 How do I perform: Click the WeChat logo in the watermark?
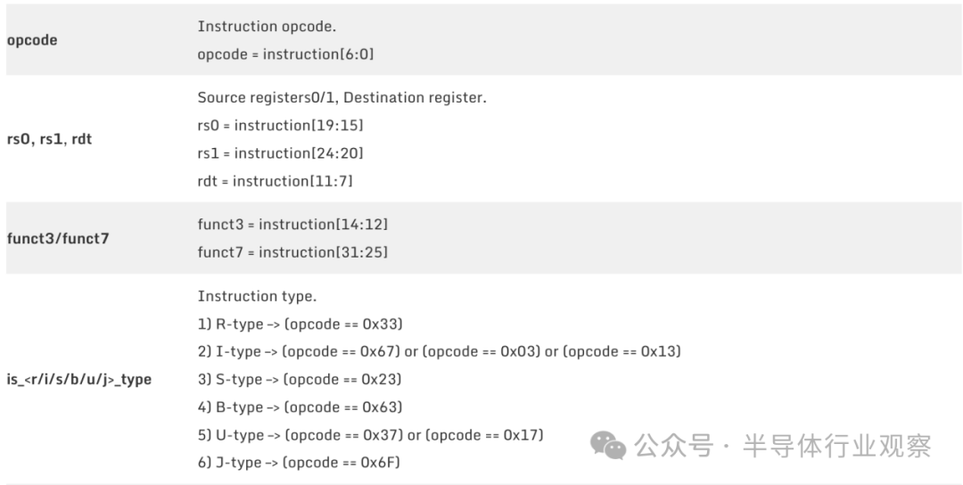611,446
